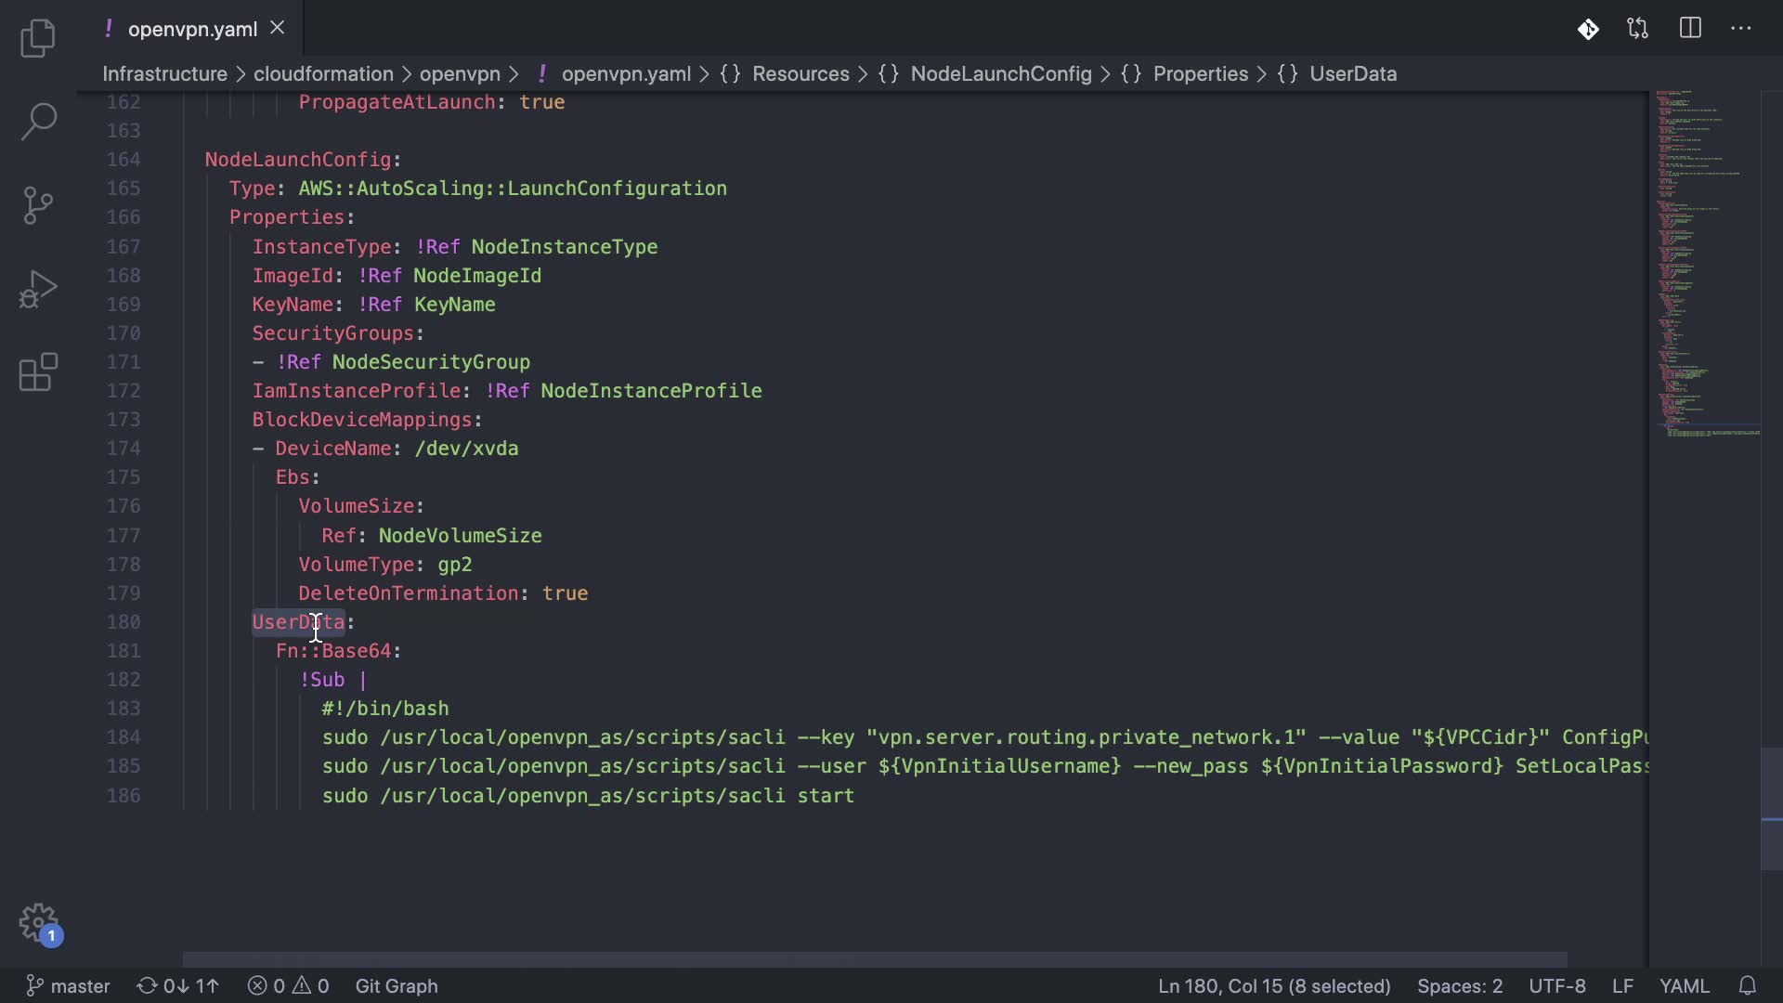Click the Manage gear icon
1783x1003 pixels.
[x=38, y=923]
